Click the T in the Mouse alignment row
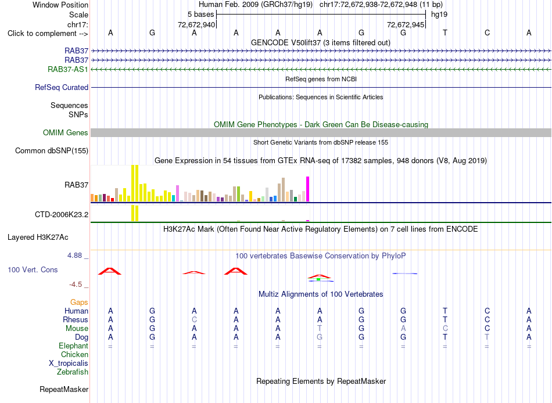 320,329
